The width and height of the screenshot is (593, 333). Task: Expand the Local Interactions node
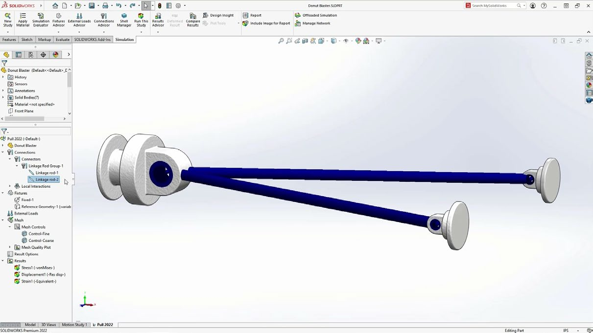10,186
